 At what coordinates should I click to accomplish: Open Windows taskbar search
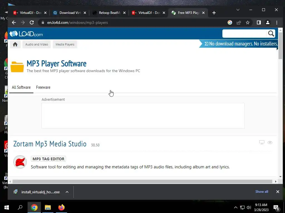[x=20, y=207]
